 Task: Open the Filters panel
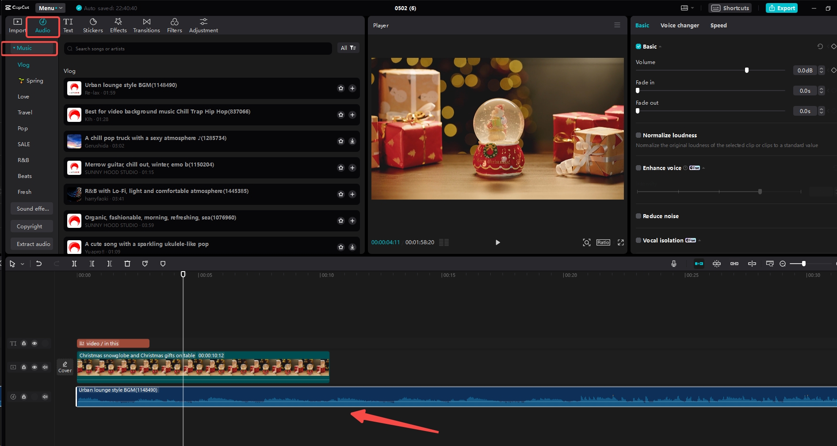pyautogui.click(x=174, y=25)
